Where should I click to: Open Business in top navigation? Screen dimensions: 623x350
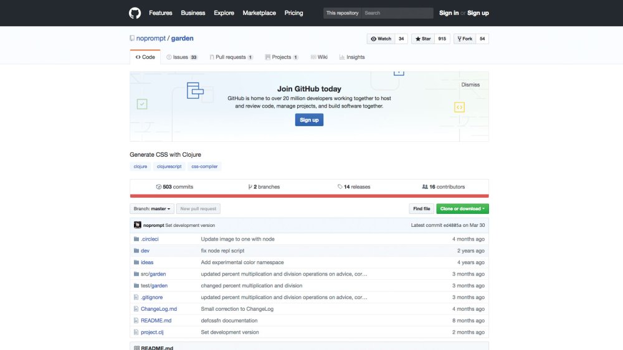[x=193, y=13]
